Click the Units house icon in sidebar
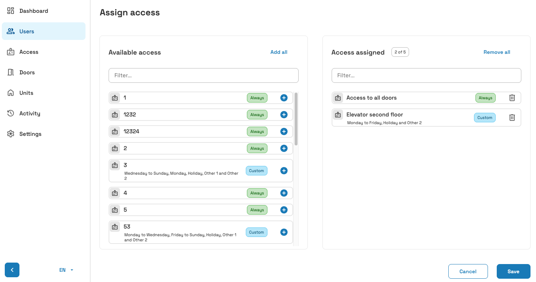This screenshot has width=536, height=282. [11, 93]
